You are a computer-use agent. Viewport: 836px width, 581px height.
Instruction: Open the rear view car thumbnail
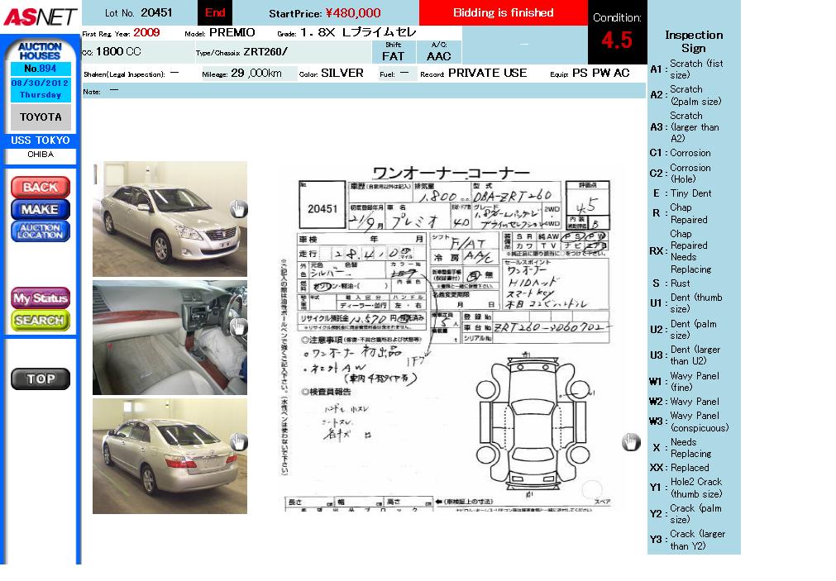(170, 456)
